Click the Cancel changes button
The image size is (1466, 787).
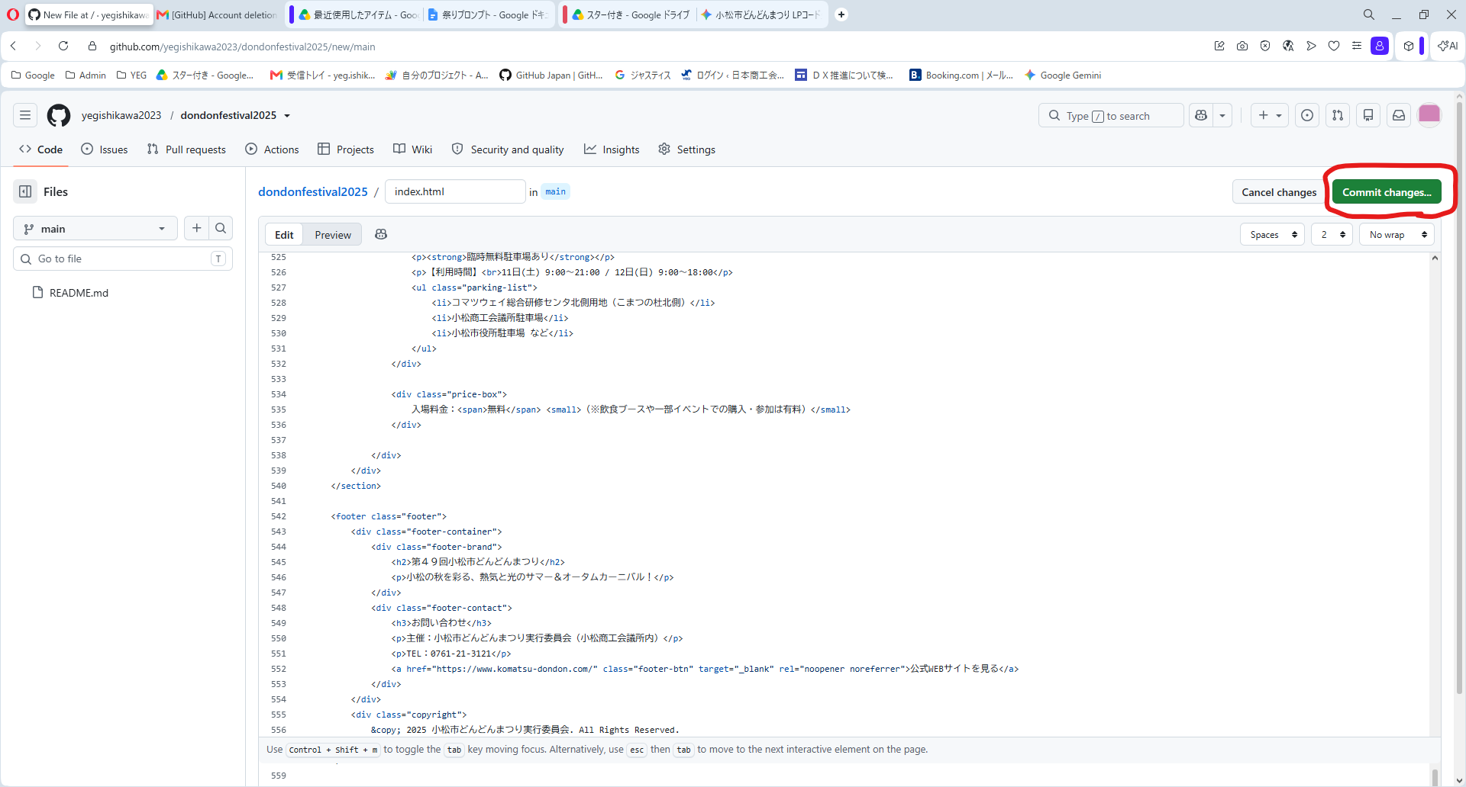1279,192
